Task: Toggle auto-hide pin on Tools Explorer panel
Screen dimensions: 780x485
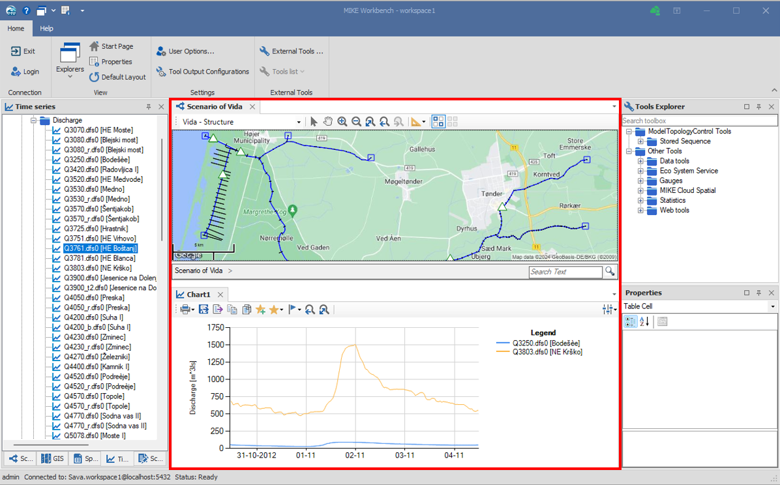Action: point(758,106)
